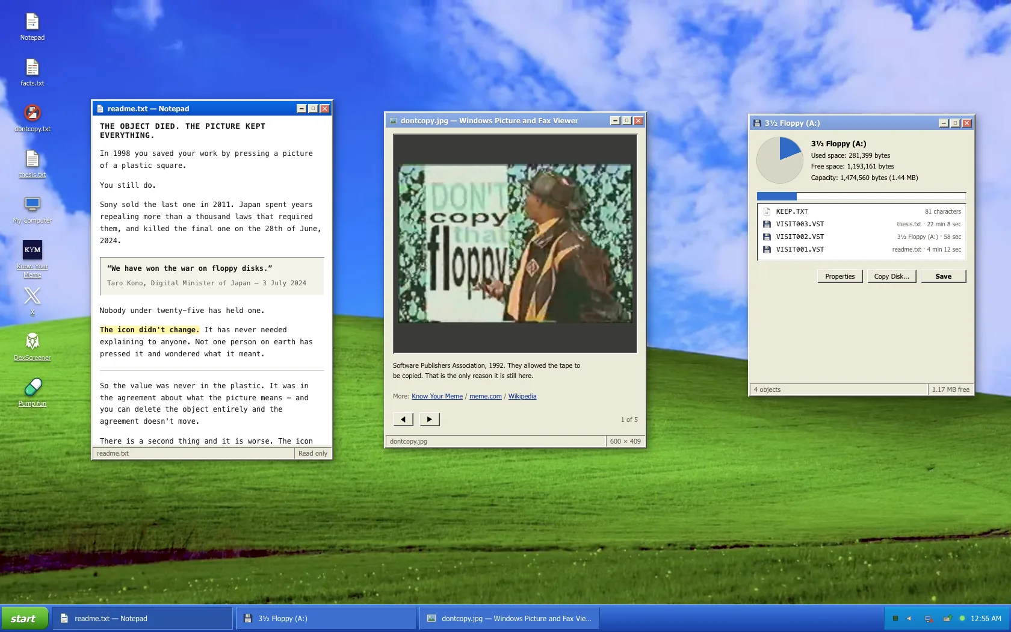Image resolution: width=1011 pixels, height=632 pixels.
Task: Select the VISIT001.VST file name
Action: point(800,250)
